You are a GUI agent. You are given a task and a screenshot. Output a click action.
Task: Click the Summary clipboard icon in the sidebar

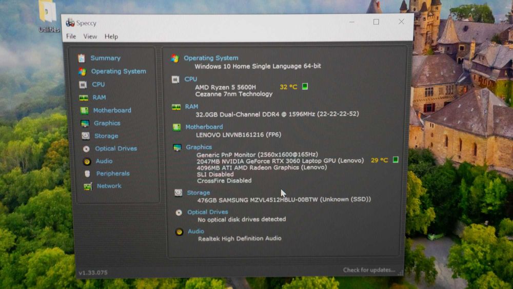(82, 58)
